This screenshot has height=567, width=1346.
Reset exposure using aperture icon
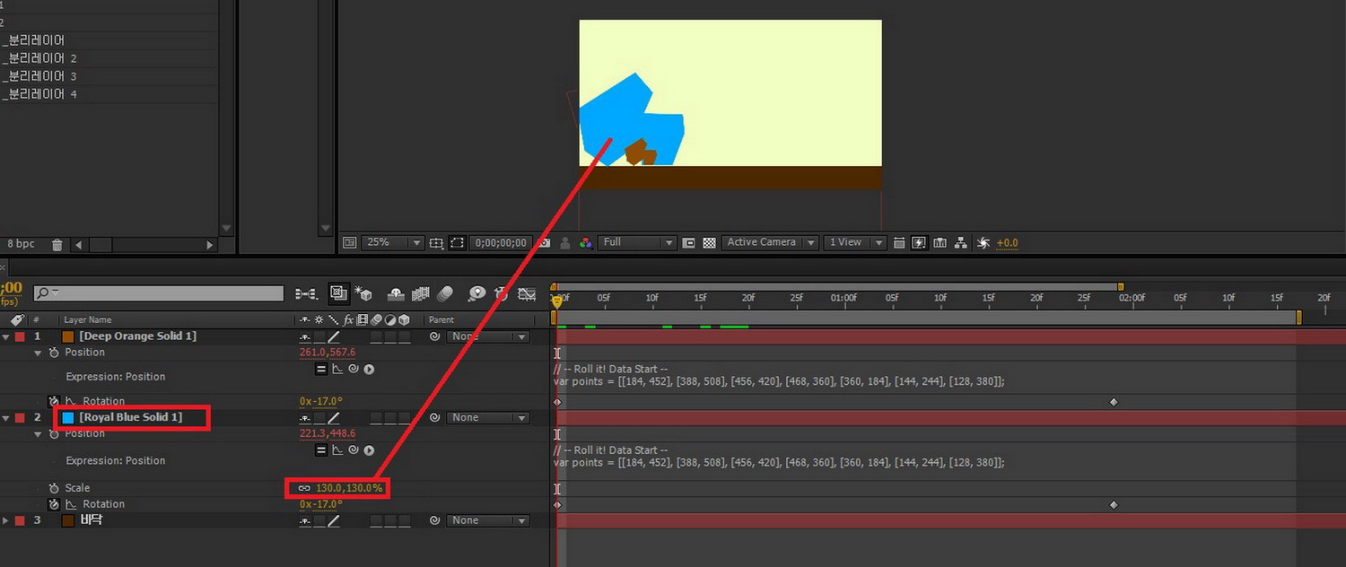point(983,242)
